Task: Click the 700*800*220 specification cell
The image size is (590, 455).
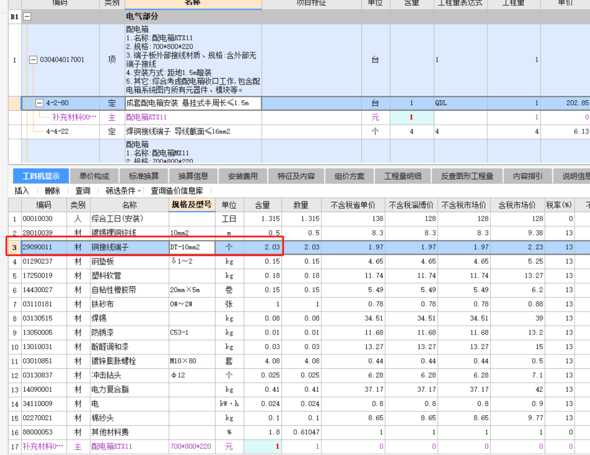Action: click(192, 447)
